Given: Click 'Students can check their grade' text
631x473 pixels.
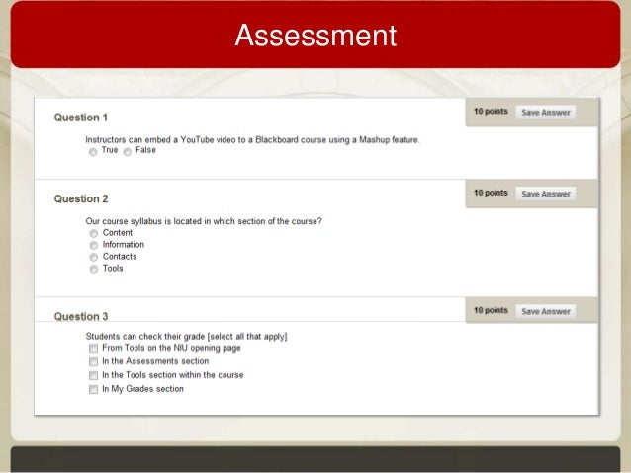Looking at the screenshot, I should (186, 336).
